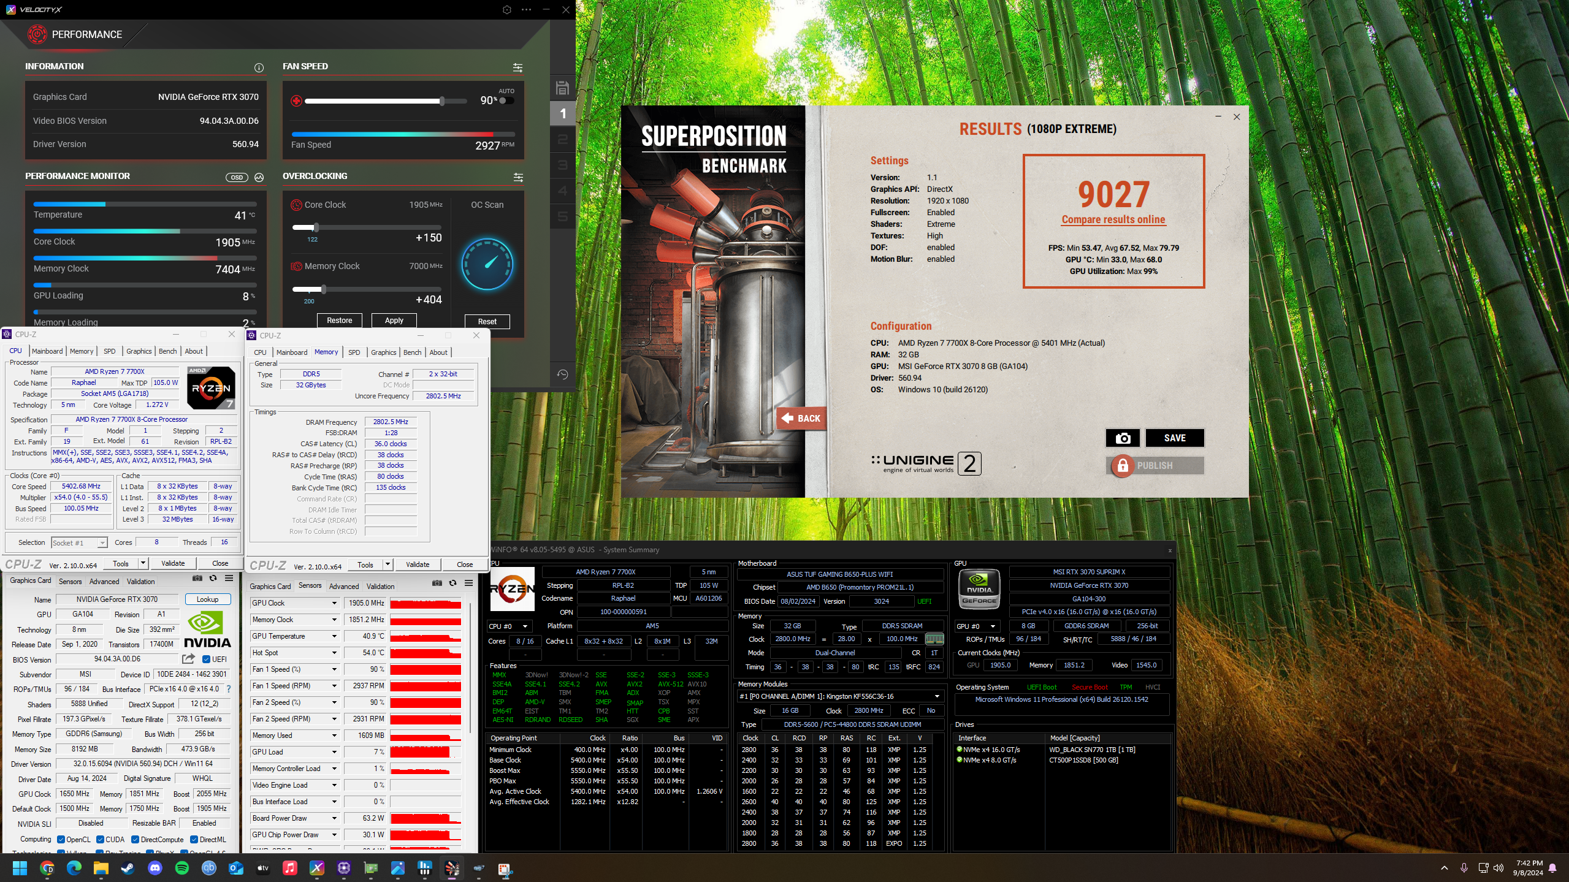Toggle the DirectML checkbox

pos(194,840)
